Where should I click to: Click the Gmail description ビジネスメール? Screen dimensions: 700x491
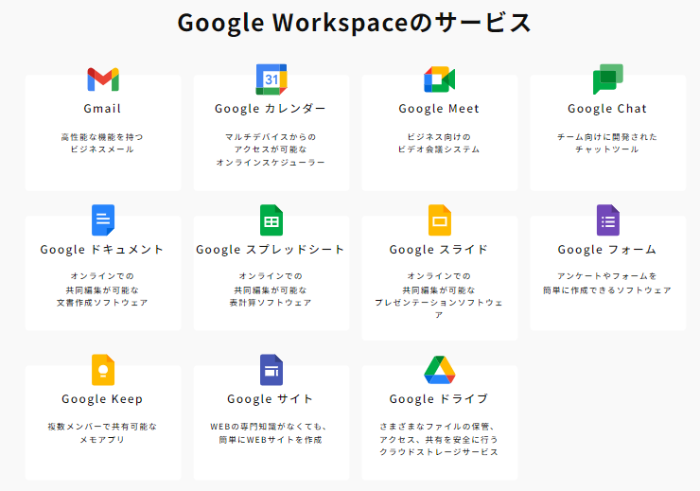coord(102,149)
